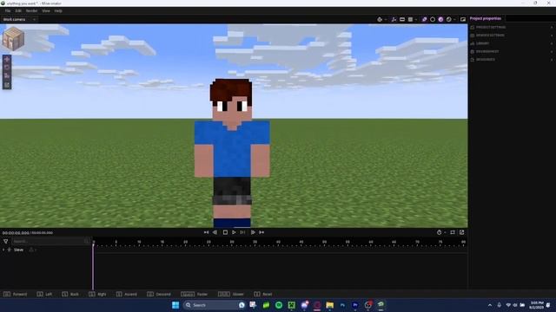
Task: Open the Work camera dropdown
Action: pyautogui.click(x=19, y=19)
